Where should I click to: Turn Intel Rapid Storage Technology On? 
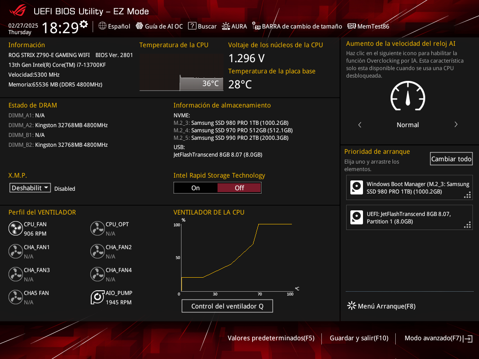196,188
